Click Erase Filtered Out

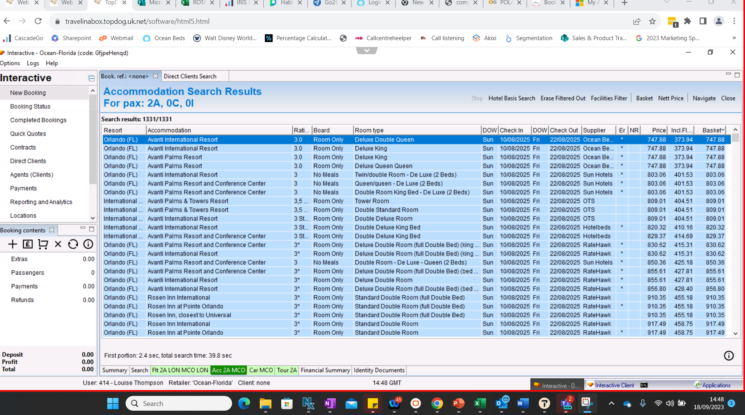tap(563, 98)
